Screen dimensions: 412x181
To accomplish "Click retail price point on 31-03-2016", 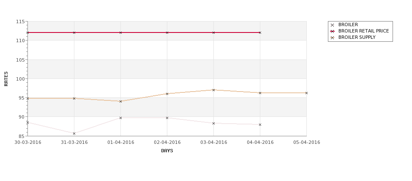I will click(x=74, y=32).
